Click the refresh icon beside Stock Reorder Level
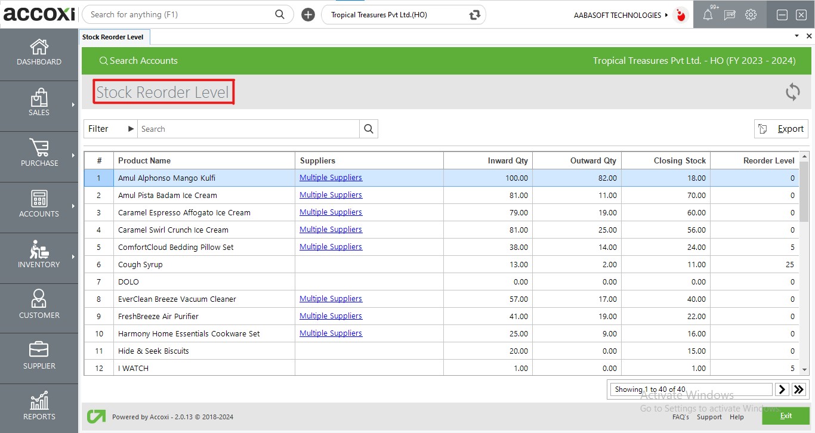815x433 pixels. (x=792, y=92)
